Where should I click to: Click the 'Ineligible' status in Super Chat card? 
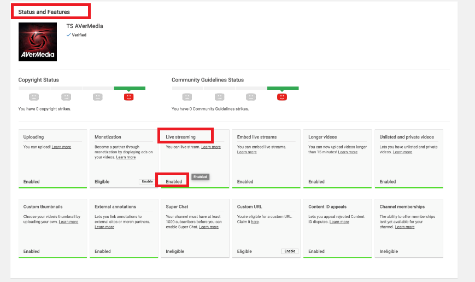(175, 251)
